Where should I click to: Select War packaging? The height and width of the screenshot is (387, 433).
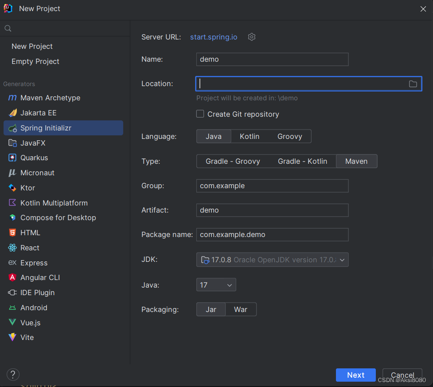click(241, 309)
